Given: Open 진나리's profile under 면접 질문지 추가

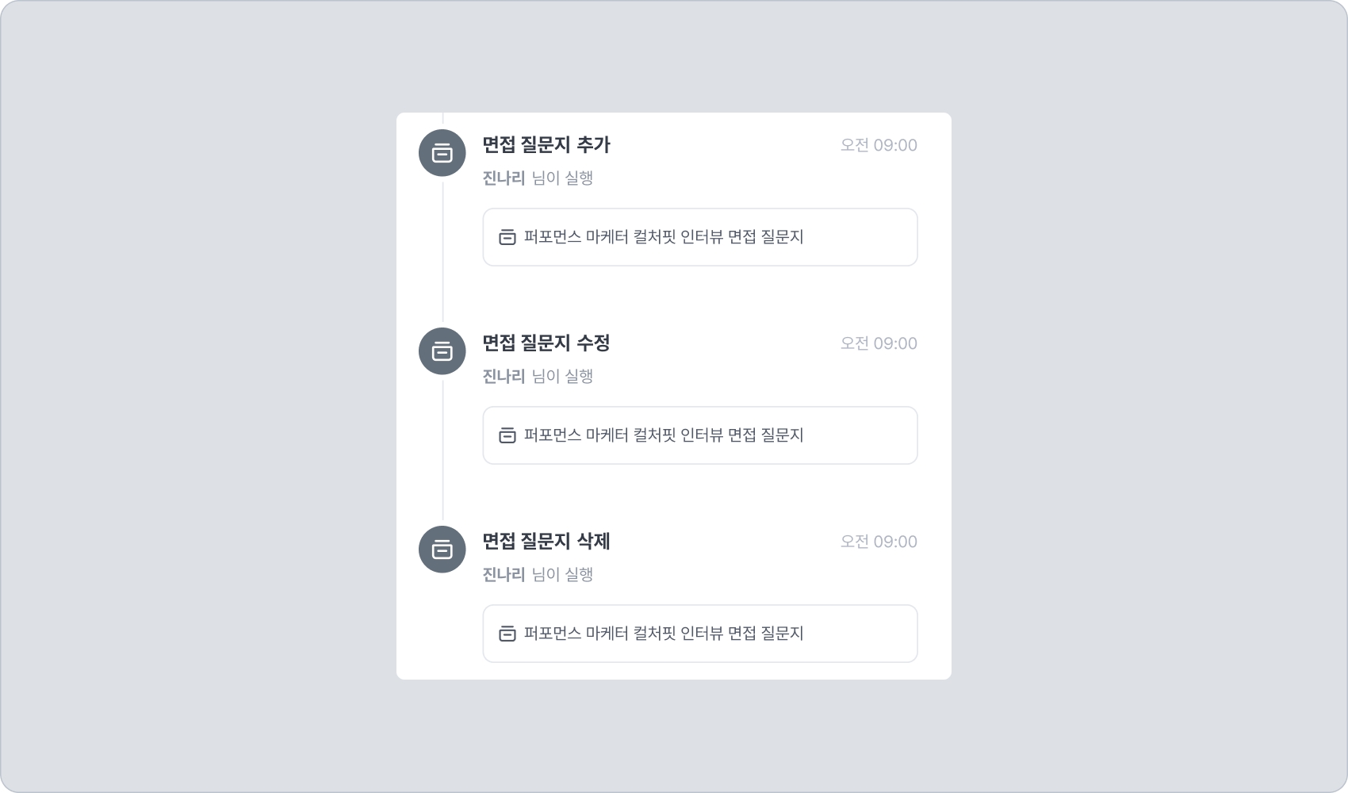Looking at the screenshot, I should 504,178.
